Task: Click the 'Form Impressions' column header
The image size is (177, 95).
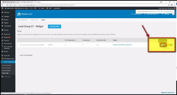Action: pyautogui.click(x=70, y=40)
